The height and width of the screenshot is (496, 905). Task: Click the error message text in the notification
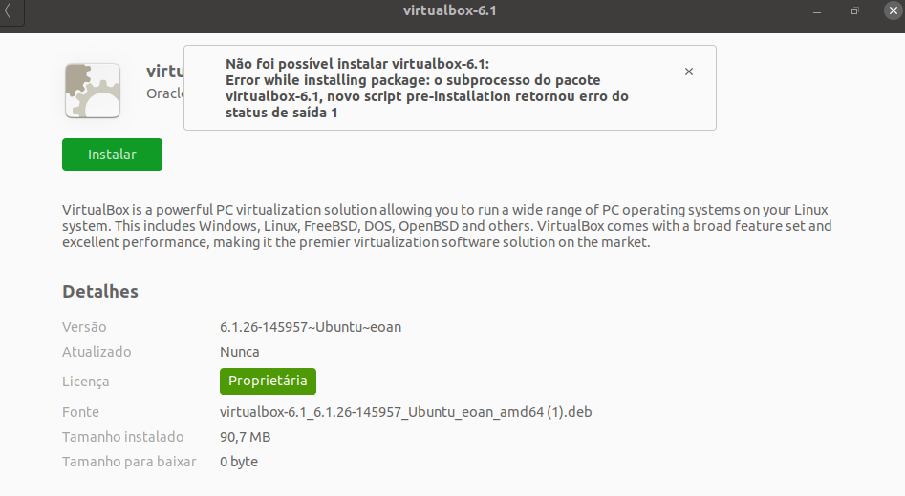tap(426, 88)
